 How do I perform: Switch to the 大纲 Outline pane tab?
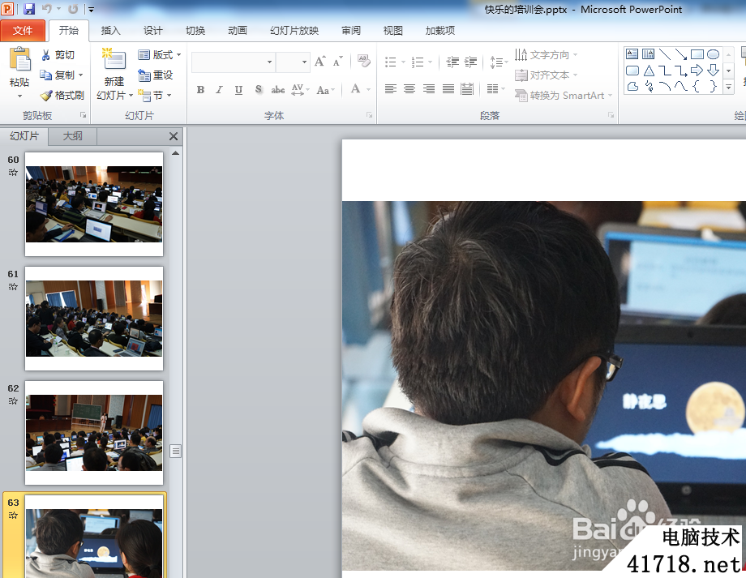pos(73,136)
